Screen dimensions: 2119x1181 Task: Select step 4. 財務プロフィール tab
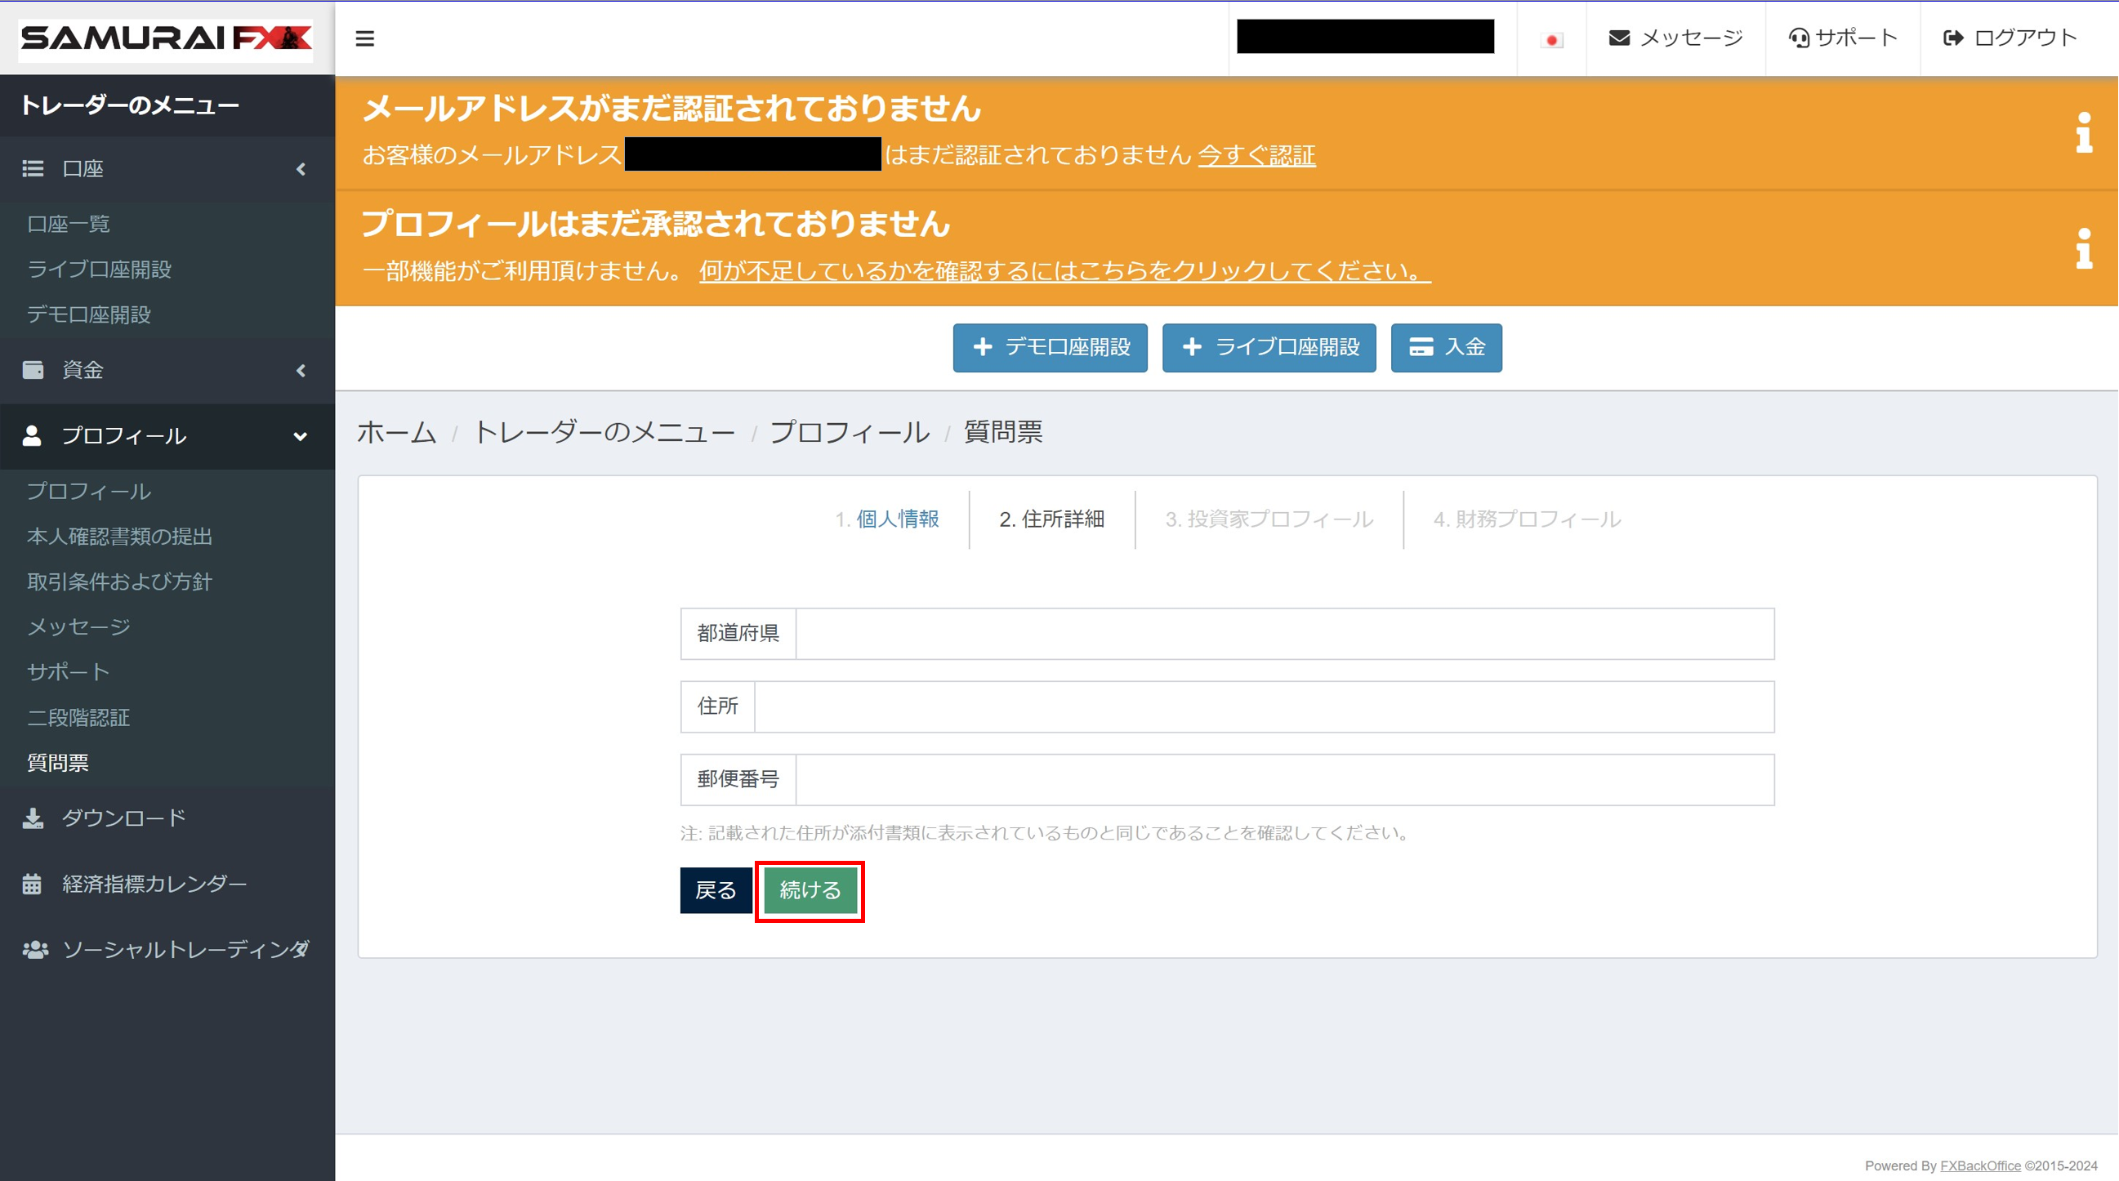point(1527,519)
